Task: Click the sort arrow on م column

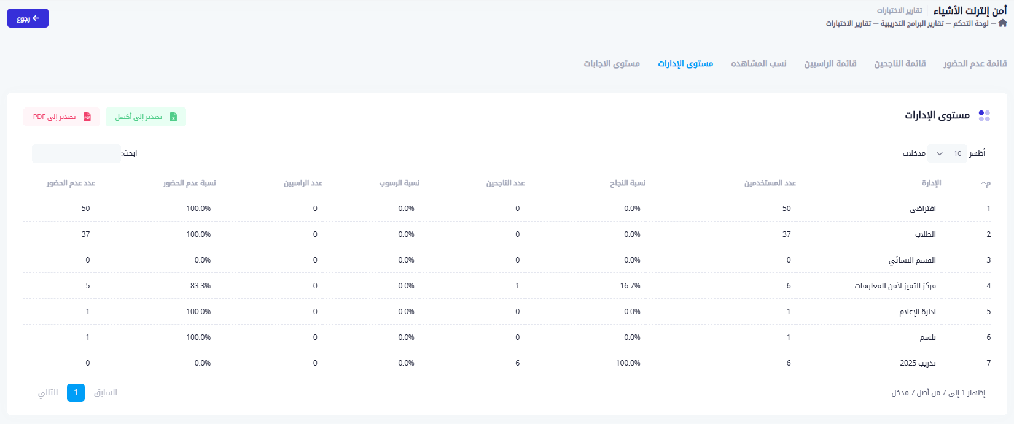Action: point(984,183)
